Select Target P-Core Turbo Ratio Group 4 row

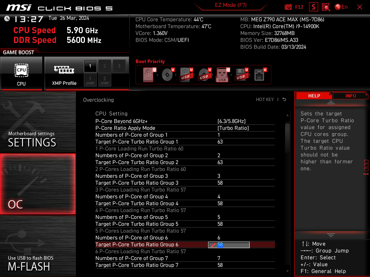[x=185, y=203]
